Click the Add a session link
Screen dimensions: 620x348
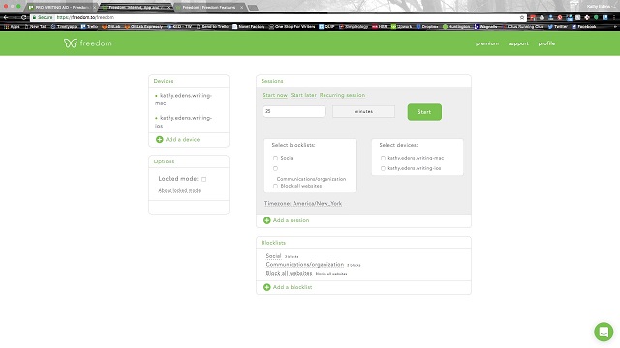point(291,220)
